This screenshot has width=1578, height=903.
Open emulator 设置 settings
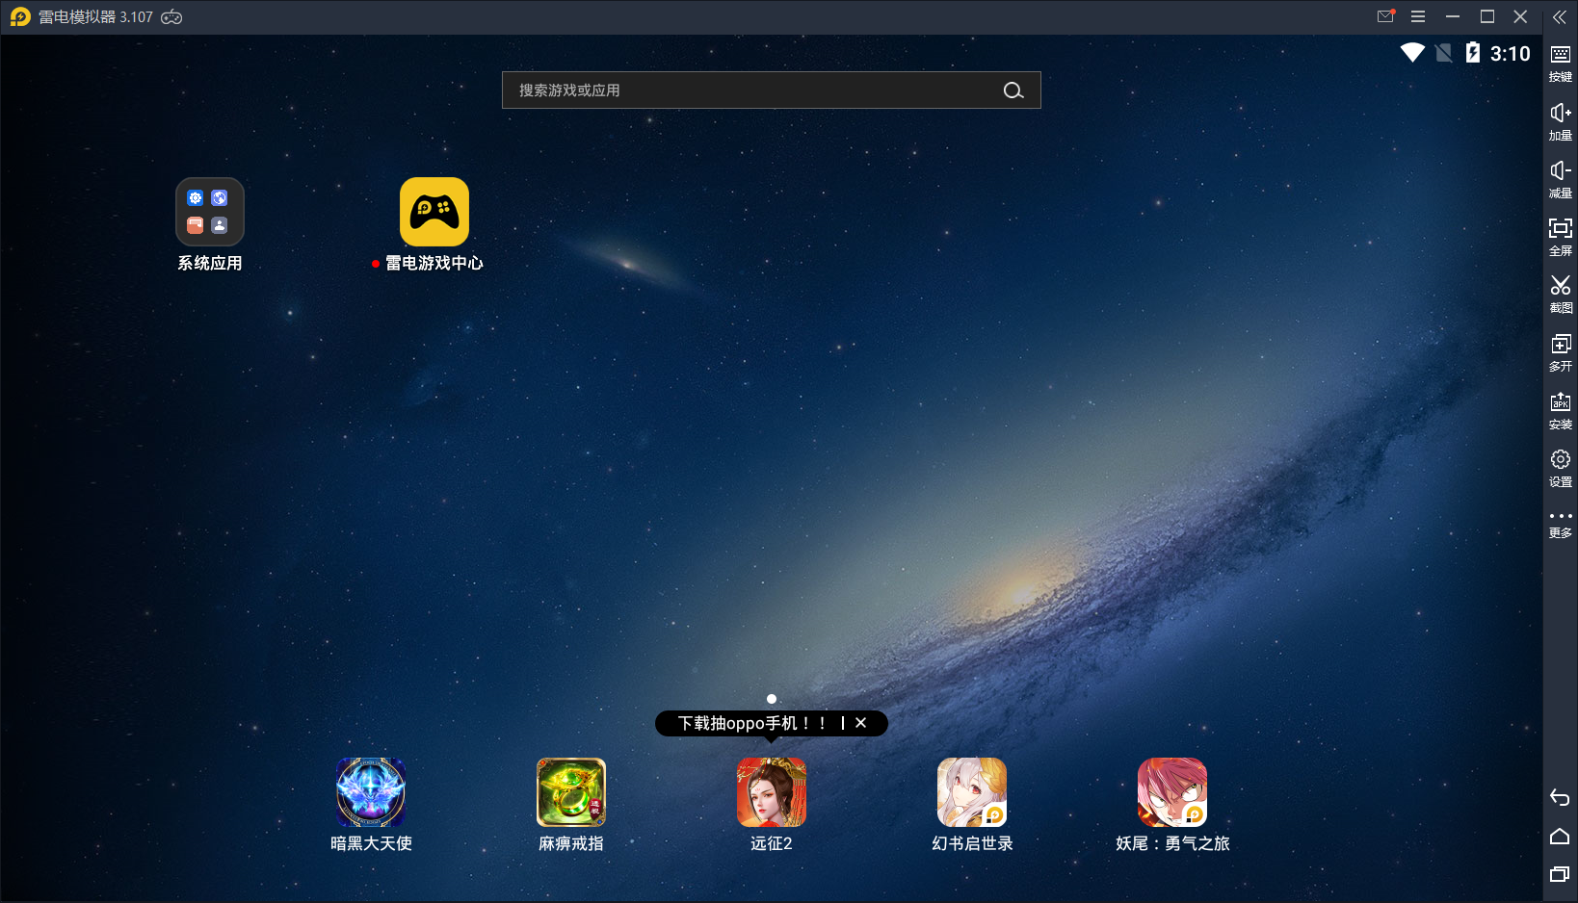[1561, 468]
